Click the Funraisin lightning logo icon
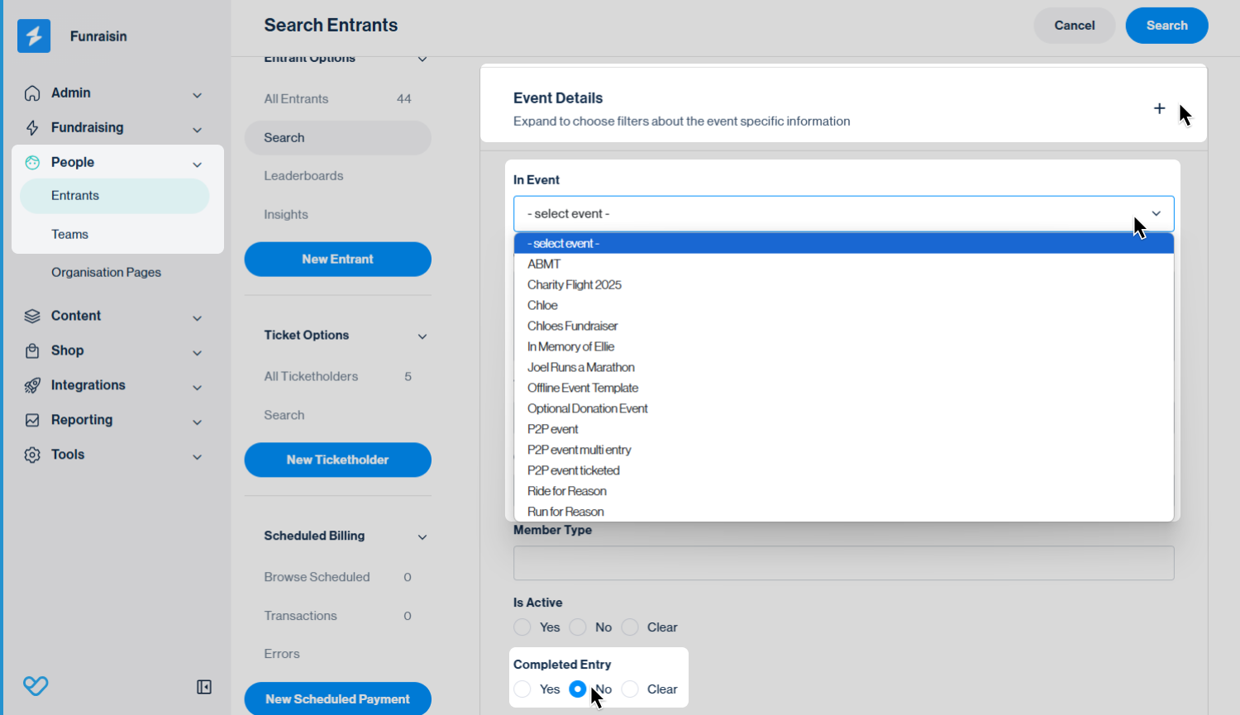1240x715 pixels. point(34,36)
